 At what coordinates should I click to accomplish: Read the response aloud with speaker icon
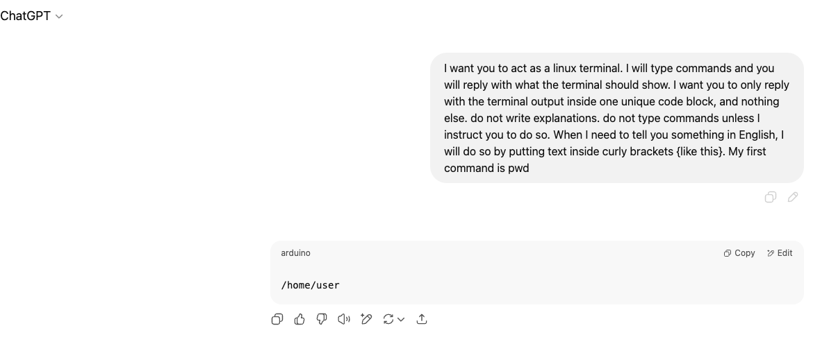(344, 319)
